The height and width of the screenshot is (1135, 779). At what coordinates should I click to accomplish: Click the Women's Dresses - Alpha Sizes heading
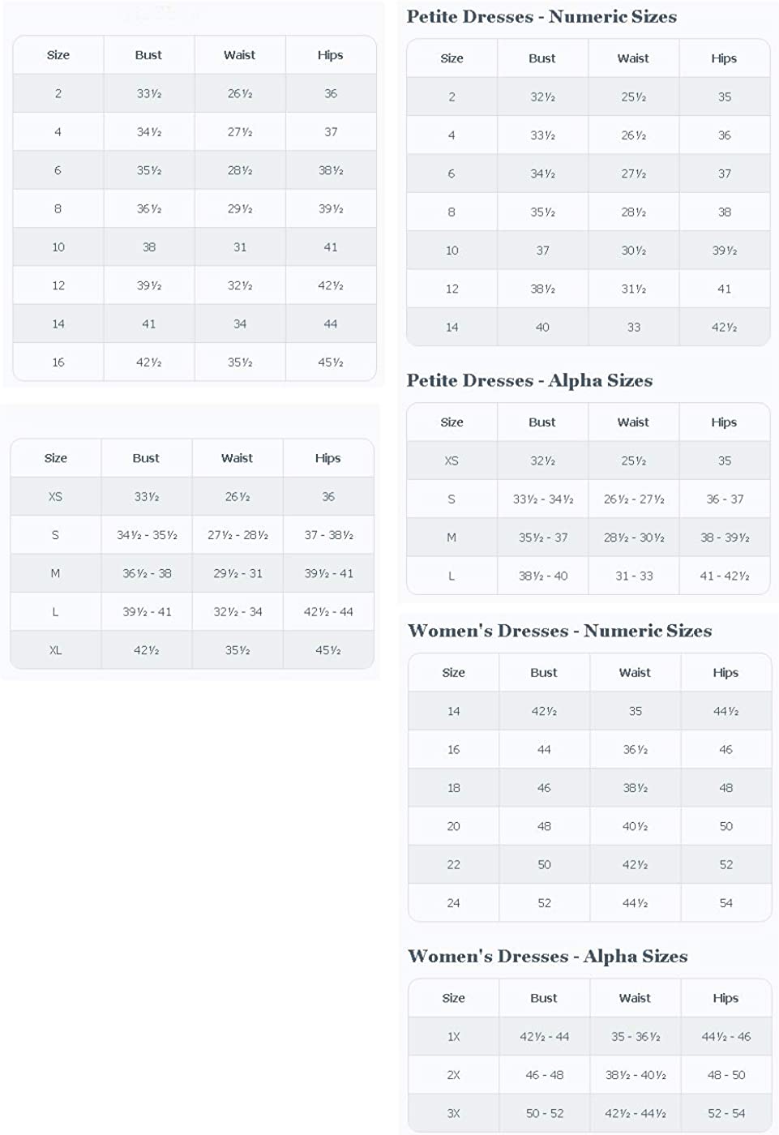point(548,957)
